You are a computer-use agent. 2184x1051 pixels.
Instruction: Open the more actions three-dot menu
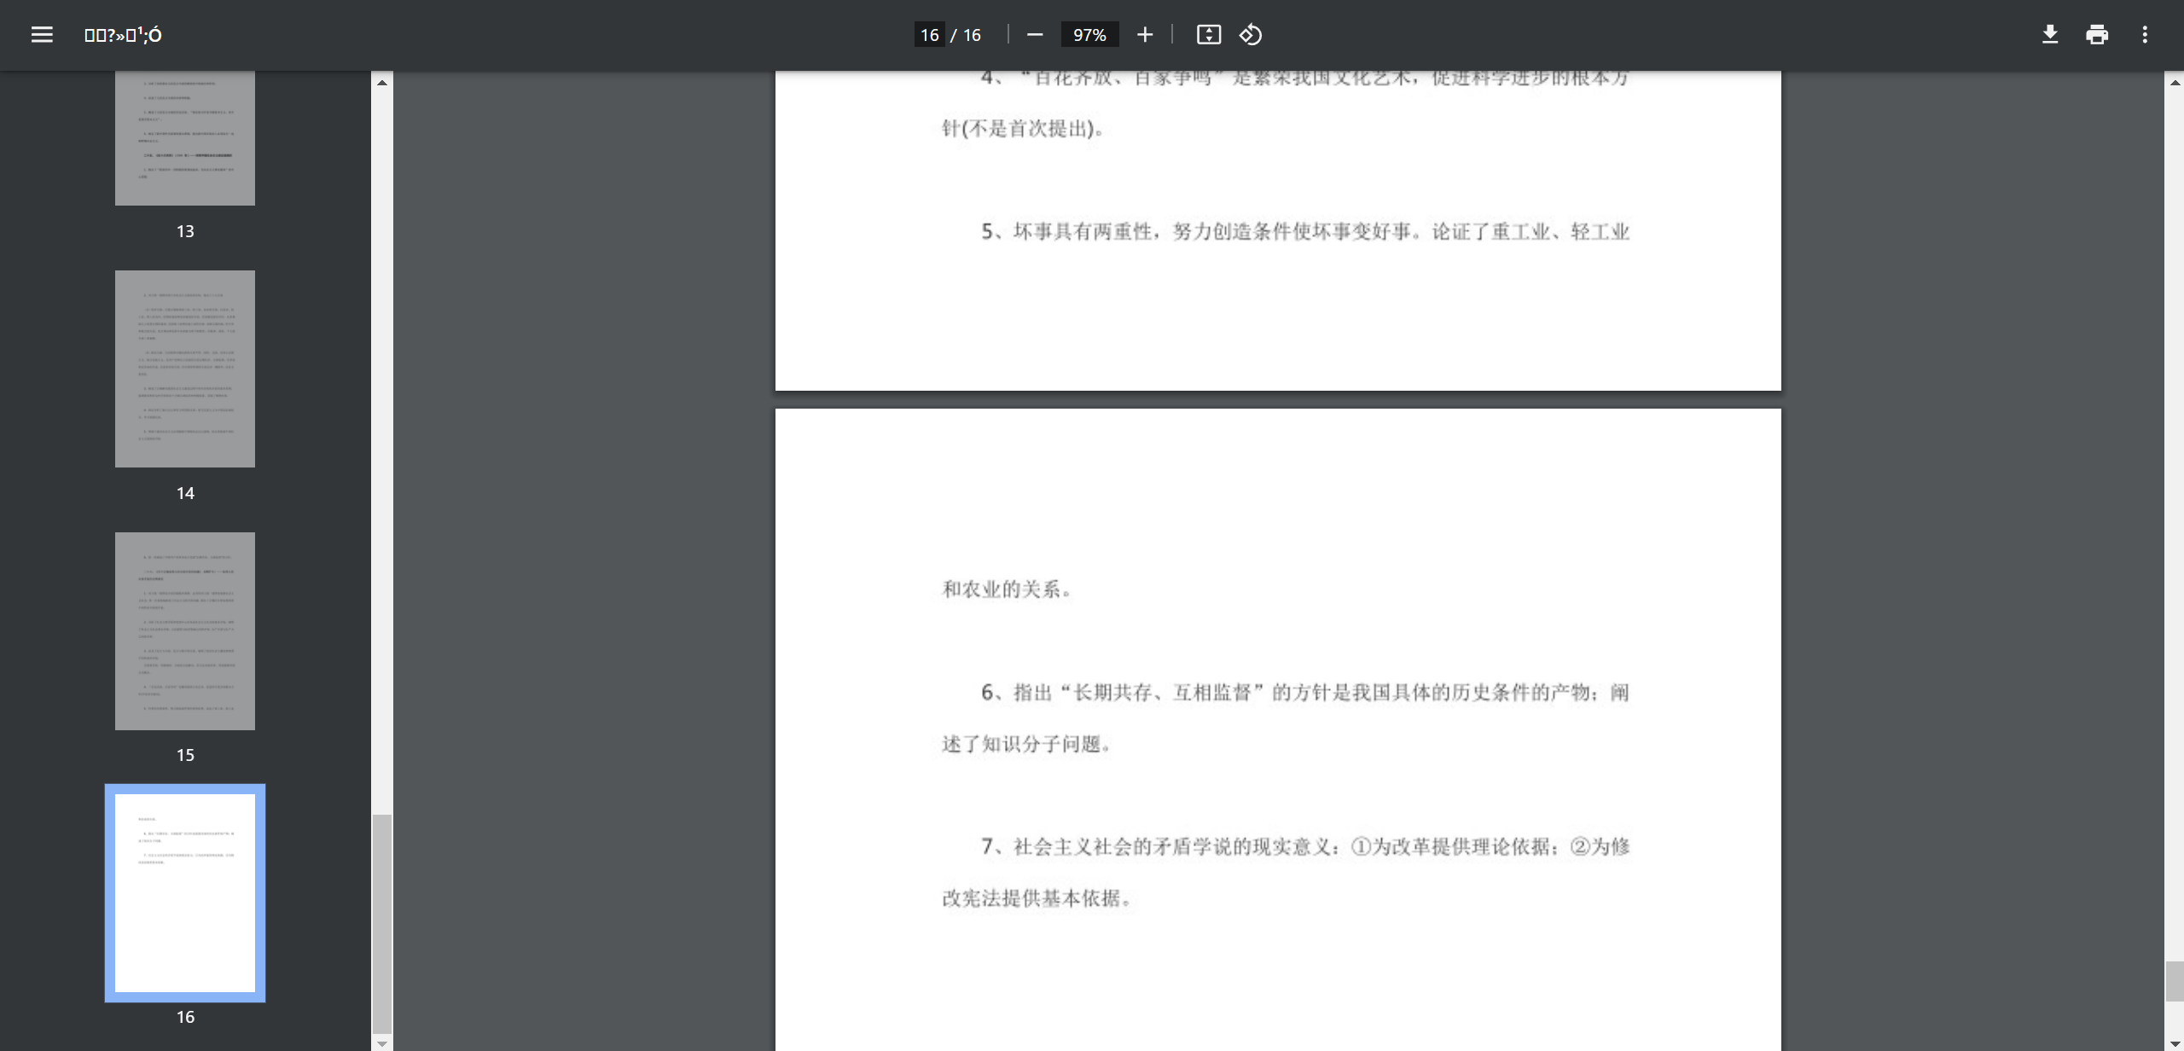(2145, 35)
